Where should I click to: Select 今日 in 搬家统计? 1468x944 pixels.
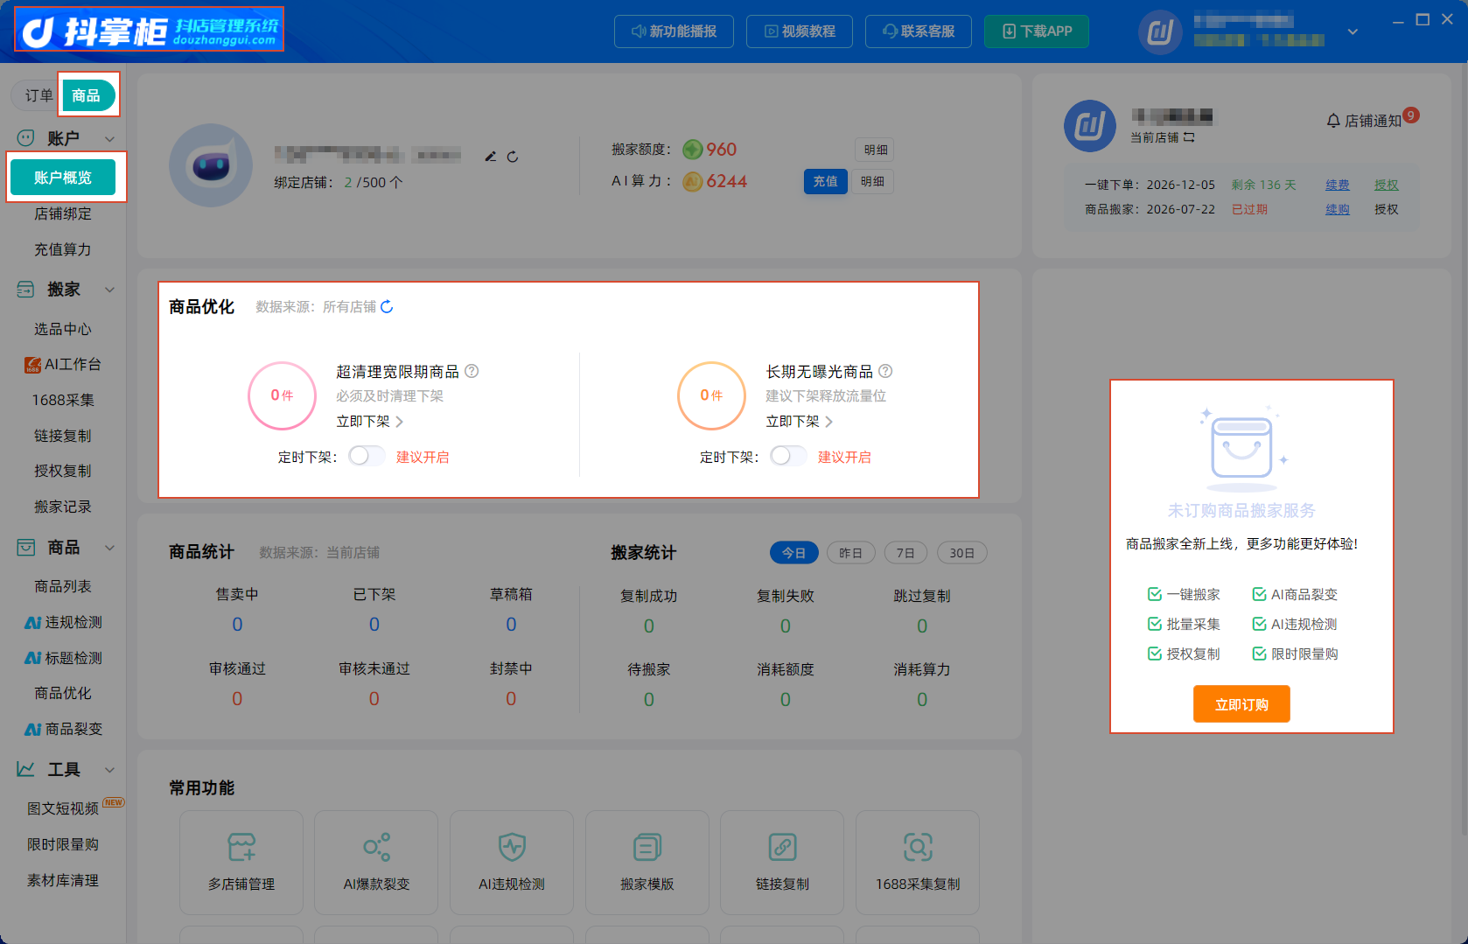coord(793,553)
